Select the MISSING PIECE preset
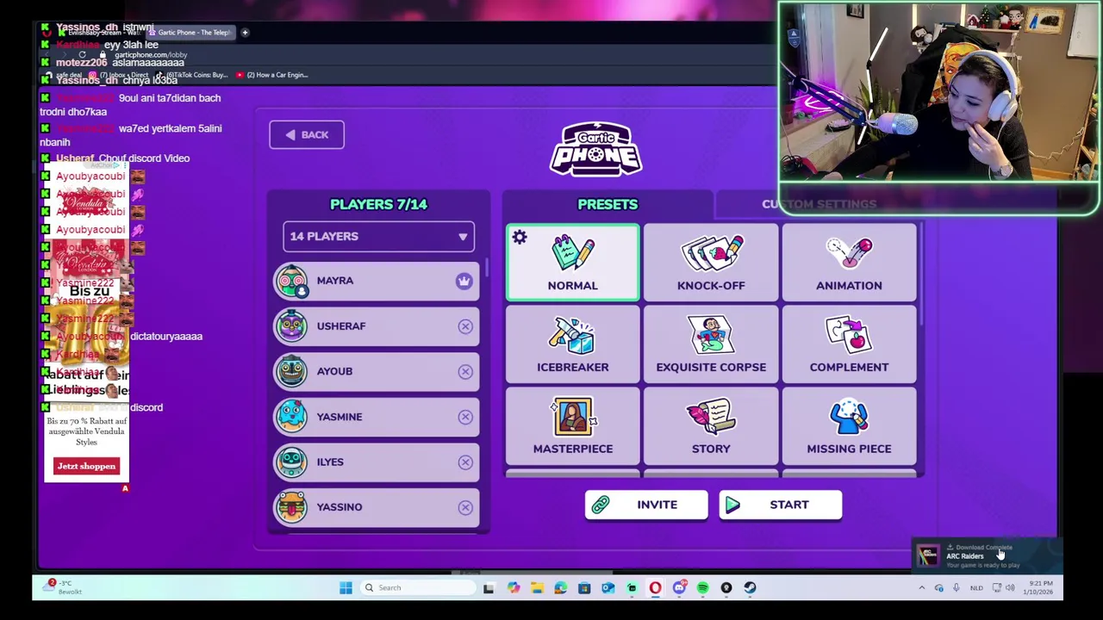The image size is (1103, 620). click(x=849, y=426)
